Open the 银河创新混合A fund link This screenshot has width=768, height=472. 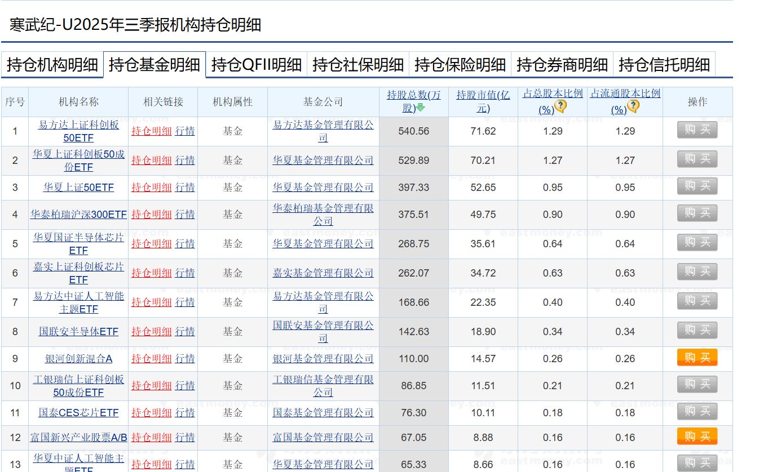coord(78,359)
